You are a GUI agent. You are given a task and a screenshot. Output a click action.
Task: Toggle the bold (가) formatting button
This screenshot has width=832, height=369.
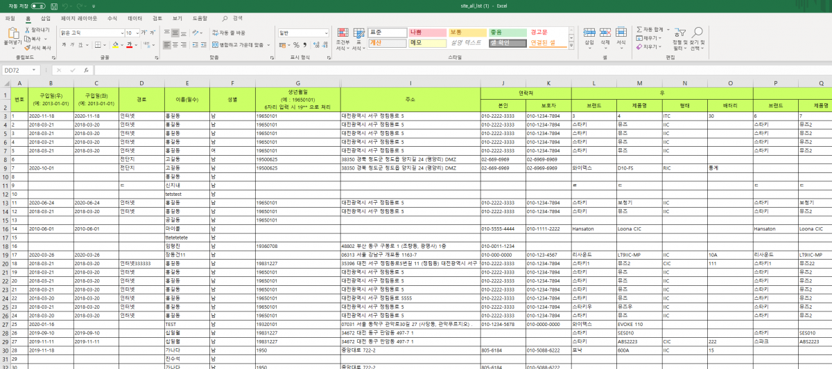pyautogui.click(x=63, y=44)
